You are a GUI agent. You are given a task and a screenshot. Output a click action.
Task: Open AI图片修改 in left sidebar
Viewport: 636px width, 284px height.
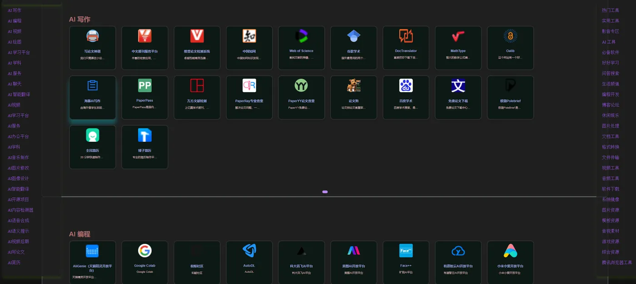(18, 168)
